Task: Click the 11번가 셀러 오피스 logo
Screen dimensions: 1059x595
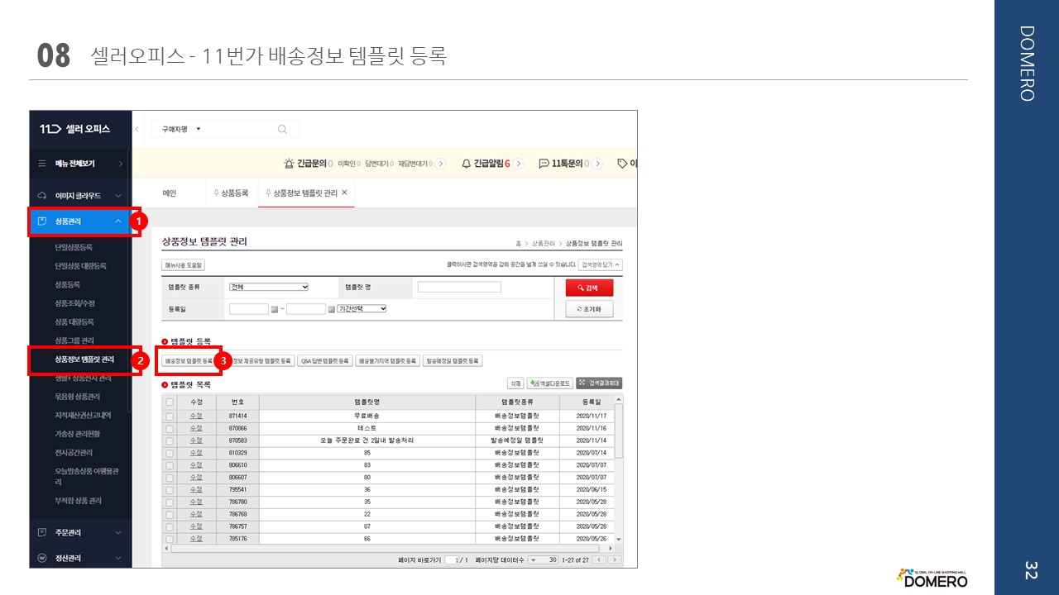Action: [x=74, y=129]
